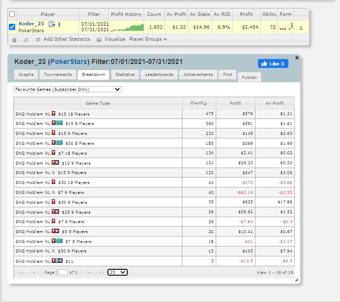Click the Player column header in the top table

(48, 14)
